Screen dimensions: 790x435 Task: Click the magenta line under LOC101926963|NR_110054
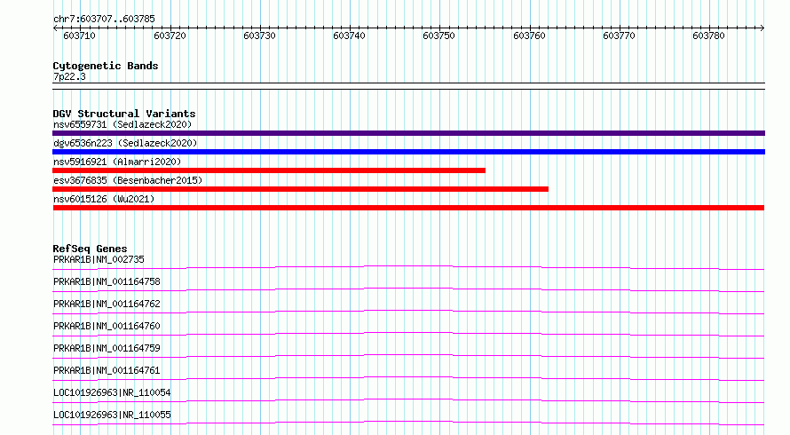(x=408, y=400)
